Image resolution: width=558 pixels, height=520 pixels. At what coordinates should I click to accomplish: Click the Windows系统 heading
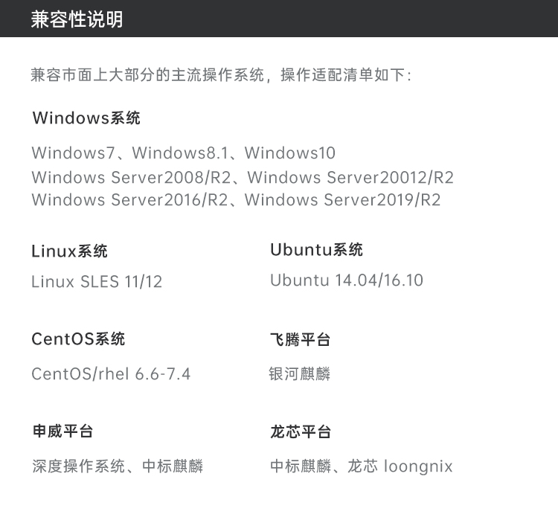(x=86, y=118)
